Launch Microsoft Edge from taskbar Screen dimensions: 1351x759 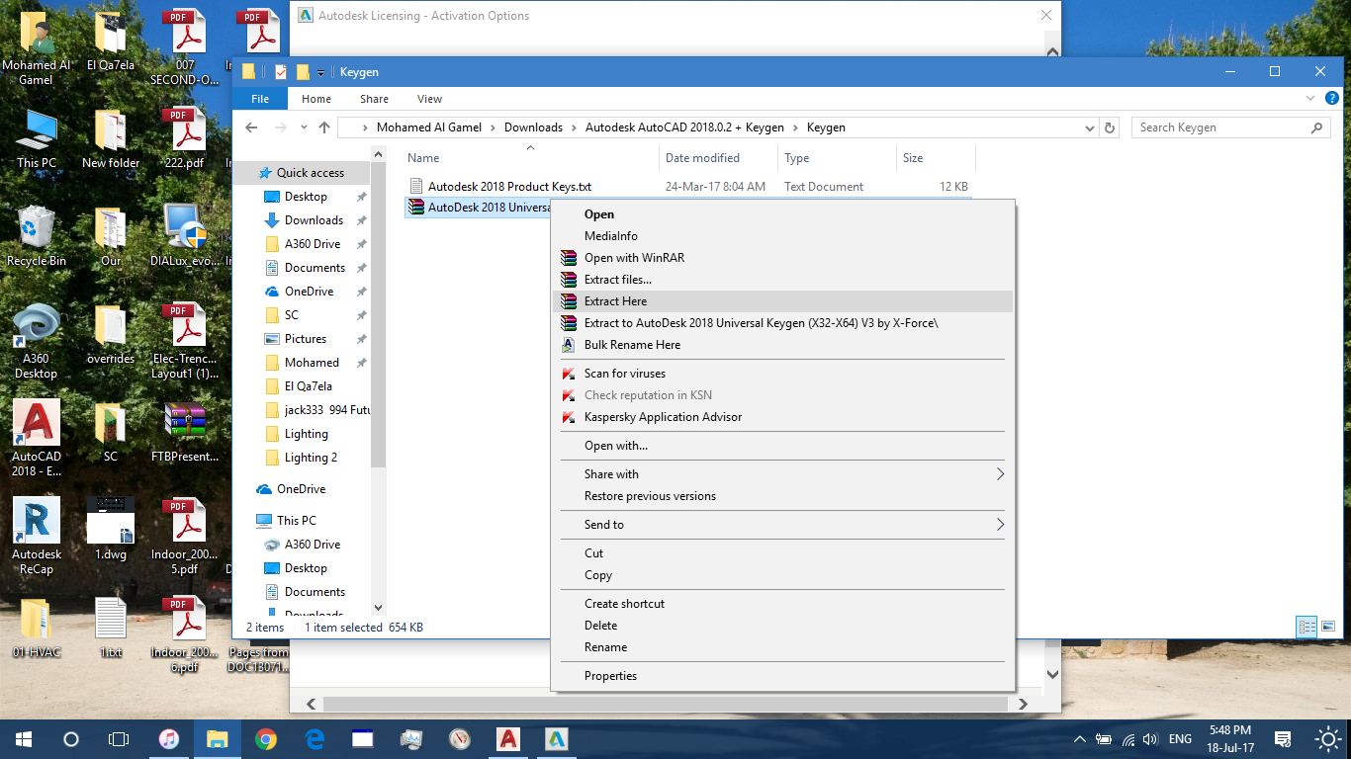point(315,739)
